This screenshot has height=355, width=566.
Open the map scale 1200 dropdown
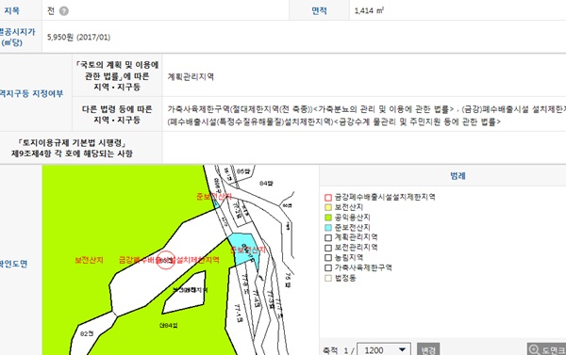coord(384,349)
